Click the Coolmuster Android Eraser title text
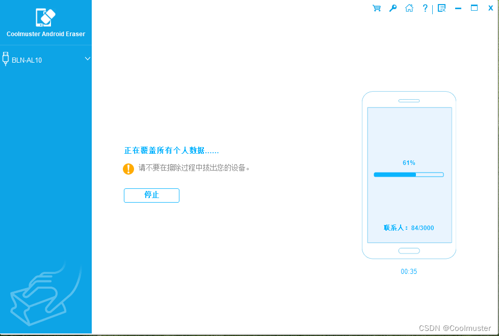 (x=46, y=34)
